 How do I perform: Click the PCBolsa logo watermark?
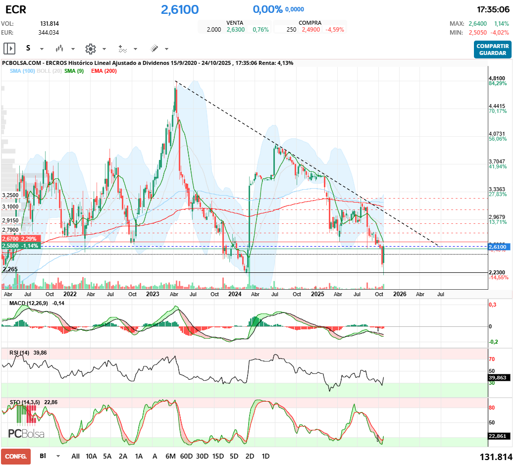[x=26, y=434]
